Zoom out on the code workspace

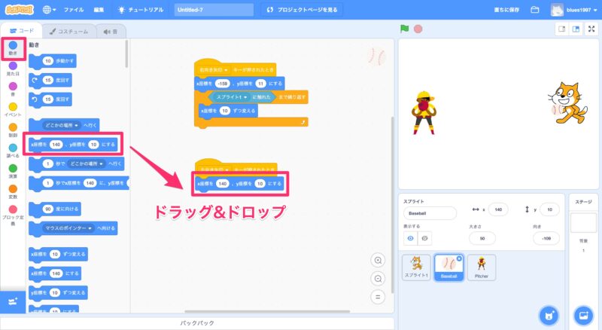[379, 278]
